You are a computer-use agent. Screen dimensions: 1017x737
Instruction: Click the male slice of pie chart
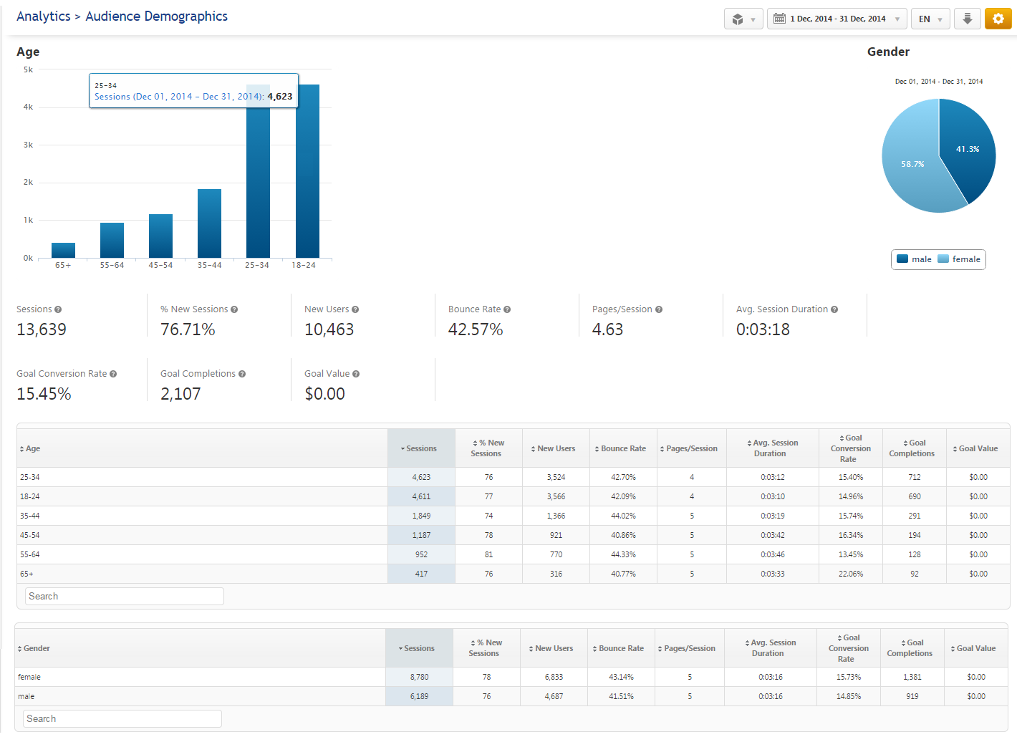[967, 150]
